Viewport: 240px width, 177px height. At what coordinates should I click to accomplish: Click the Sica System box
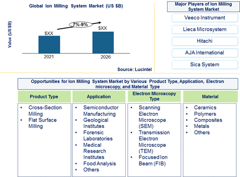coord(205,65)
